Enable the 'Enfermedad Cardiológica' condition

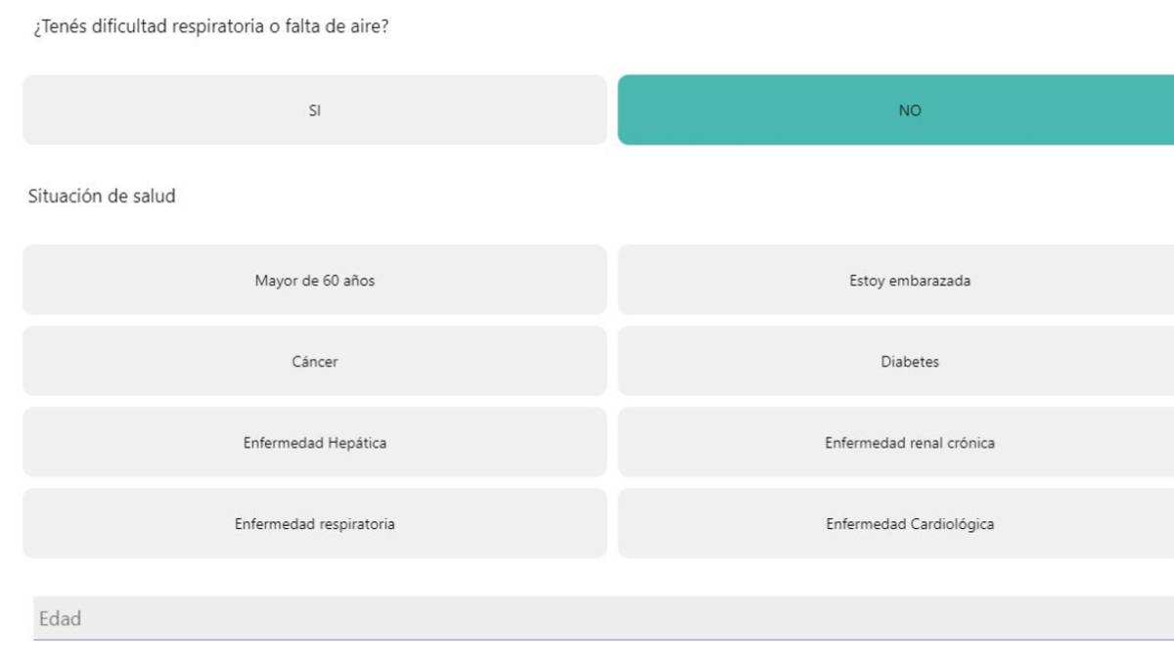[x=909, y=524]
